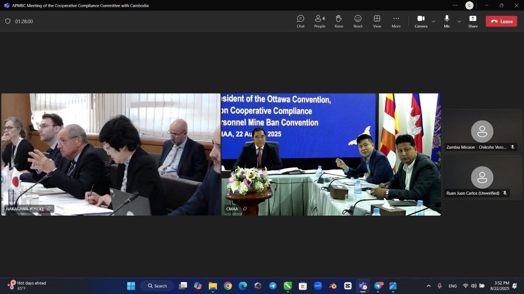Open the React emoji menu
Viewport: 524px width, 294px height.
pos(358,21)
